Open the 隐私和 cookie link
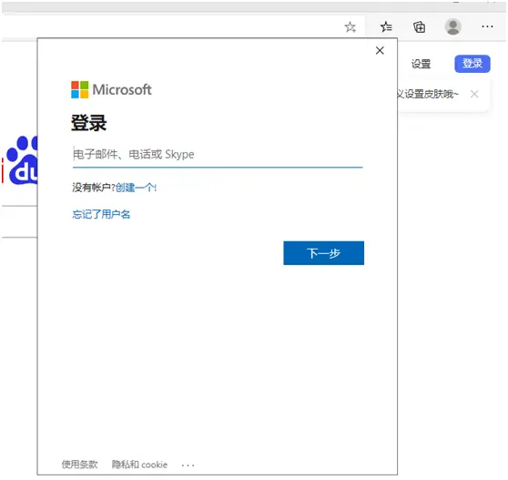Image resolution: width=508 pixels, height=480 pixels. 139,465
